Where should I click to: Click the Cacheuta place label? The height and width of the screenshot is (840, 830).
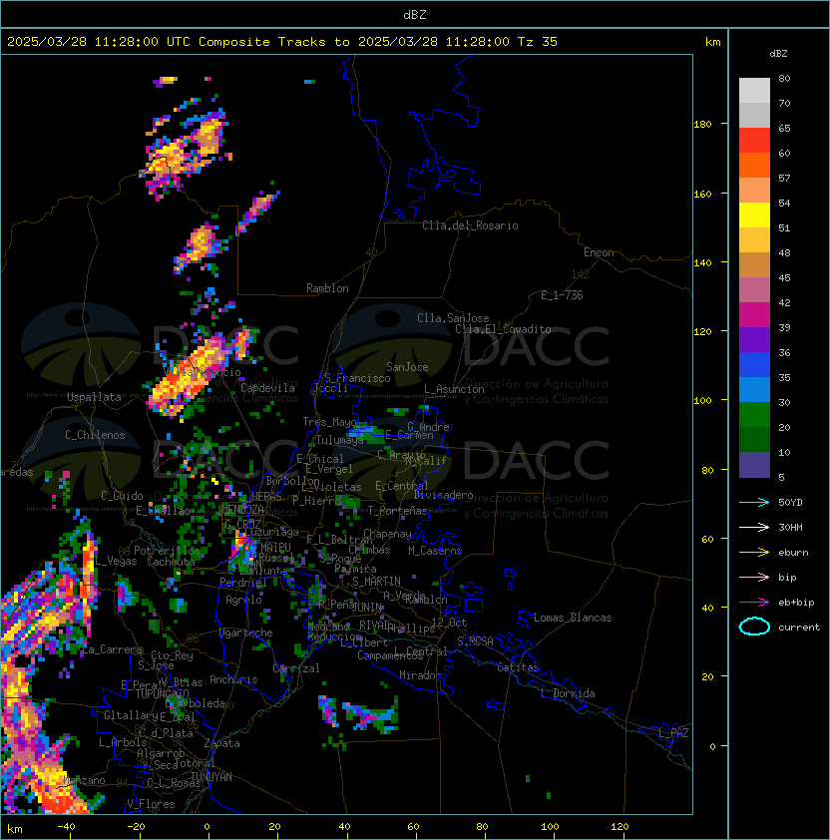(x=171, y=562)
